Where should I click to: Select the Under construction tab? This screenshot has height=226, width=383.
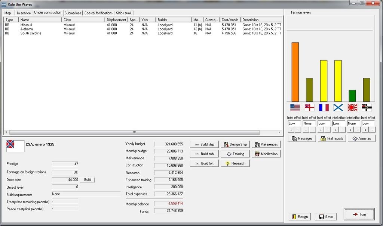(48, 12)
